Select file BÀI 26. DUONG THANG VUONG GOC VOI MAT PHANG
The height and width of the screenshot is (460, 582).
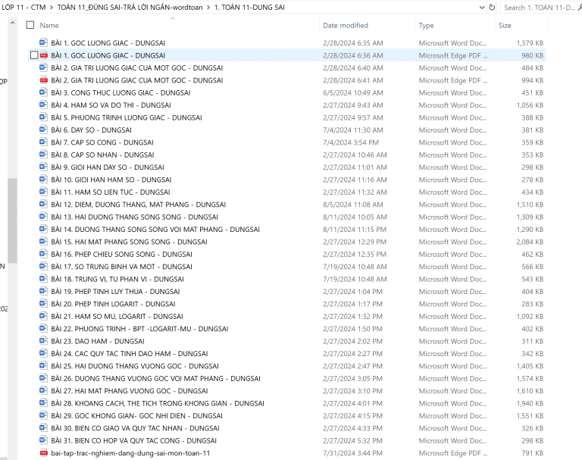click(x=155, y=378)
